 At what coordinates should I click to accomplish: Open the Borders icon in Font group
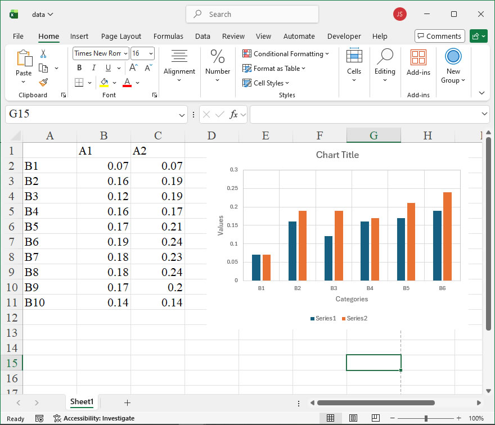tap(79, 83)
